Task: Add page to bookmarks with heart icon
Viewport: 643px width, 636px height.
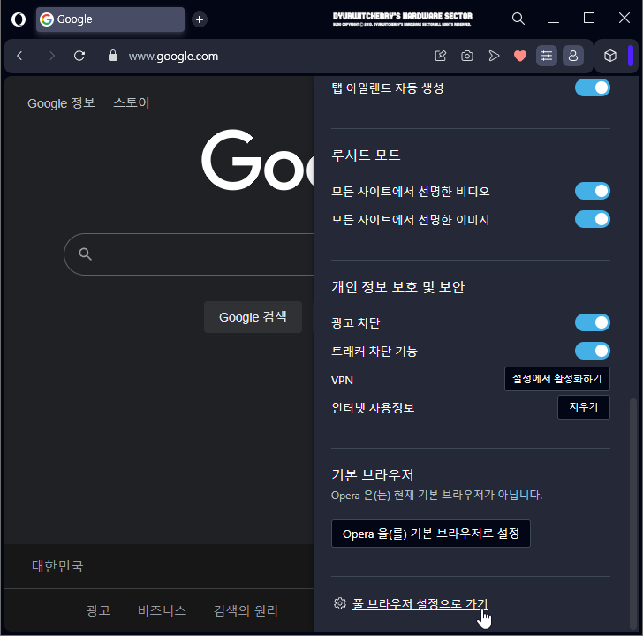Action: 520,56
